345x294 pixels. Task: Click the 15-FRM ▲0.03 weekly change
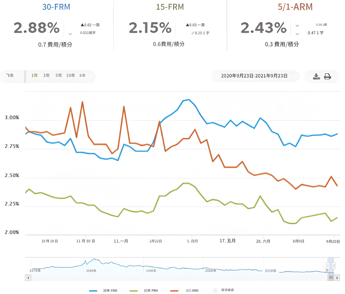[195, 25]
